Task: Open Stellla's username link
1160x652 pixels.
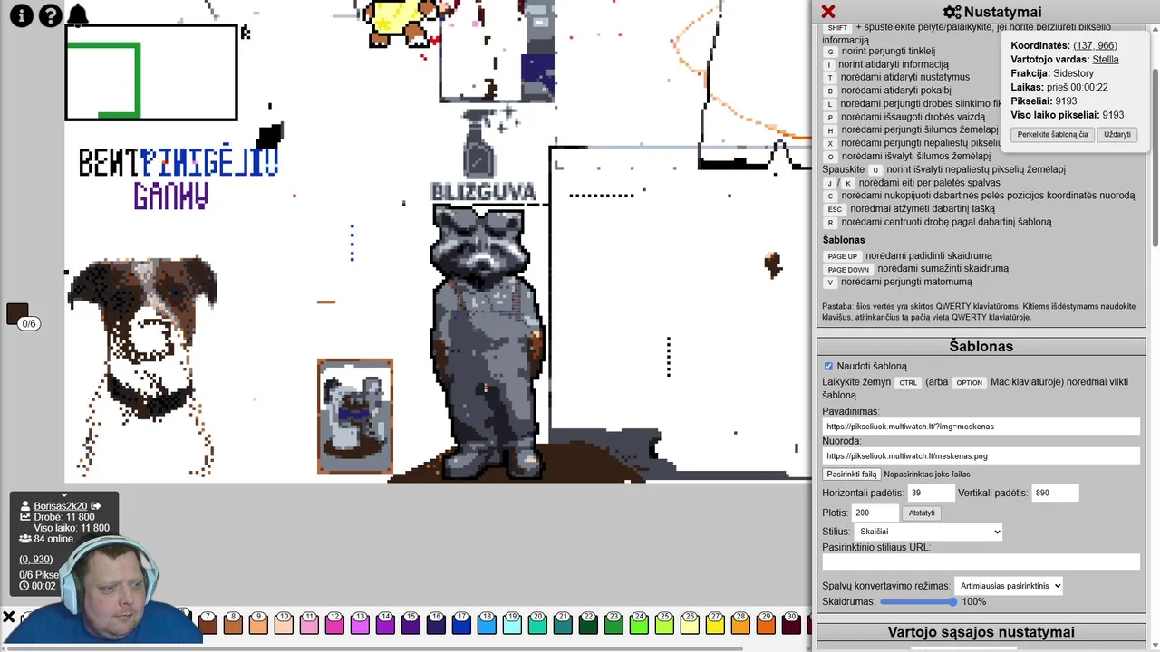Action: pos(1106,59)
